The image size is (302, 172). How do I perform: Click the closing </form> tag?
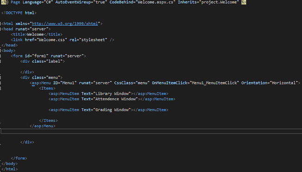pos(19,159)
